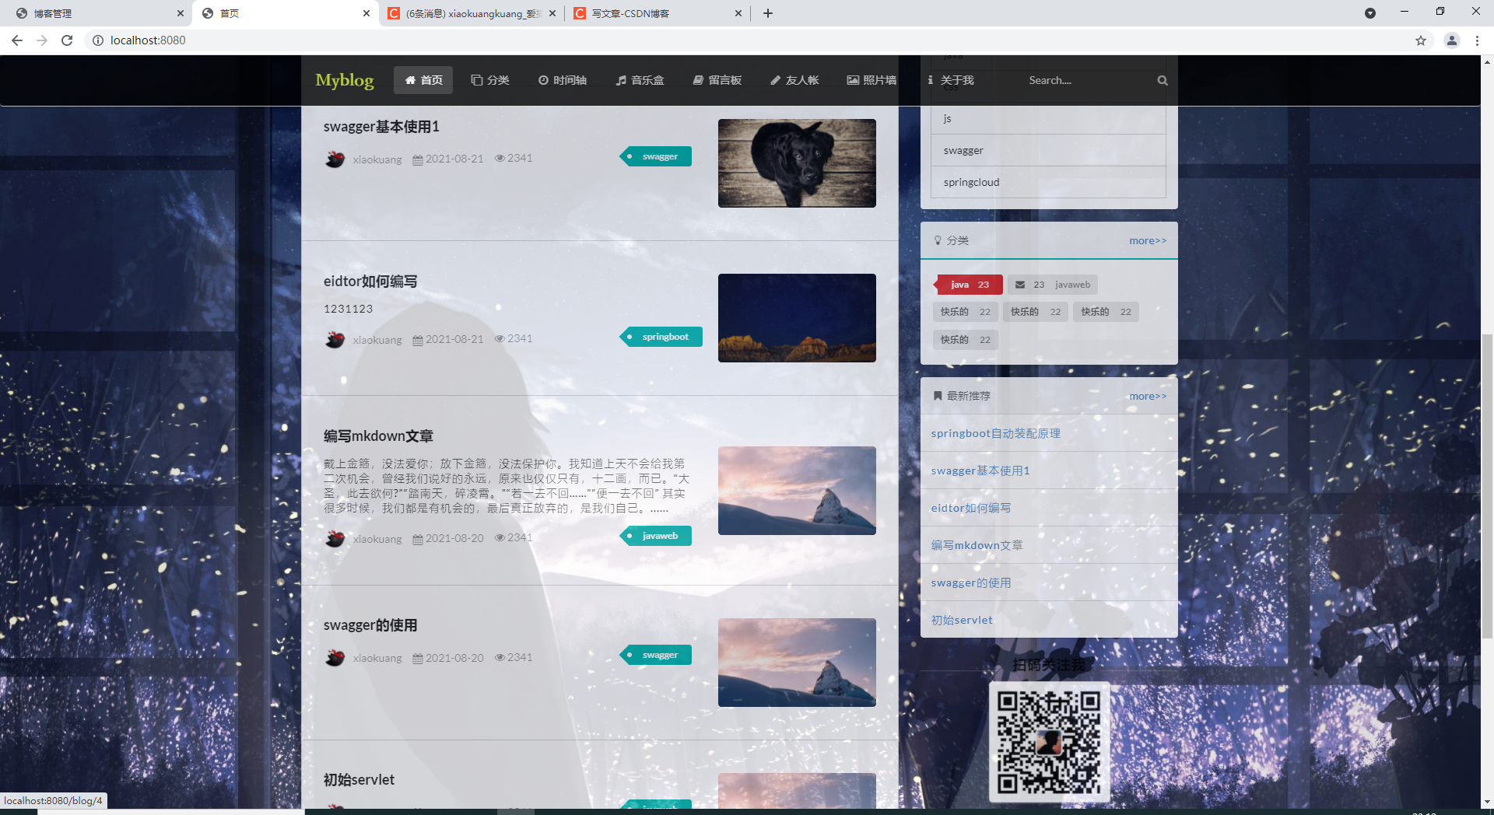Click the search magnifier icon
This screenshot has height=815, width=1494.
point(1163,80)
